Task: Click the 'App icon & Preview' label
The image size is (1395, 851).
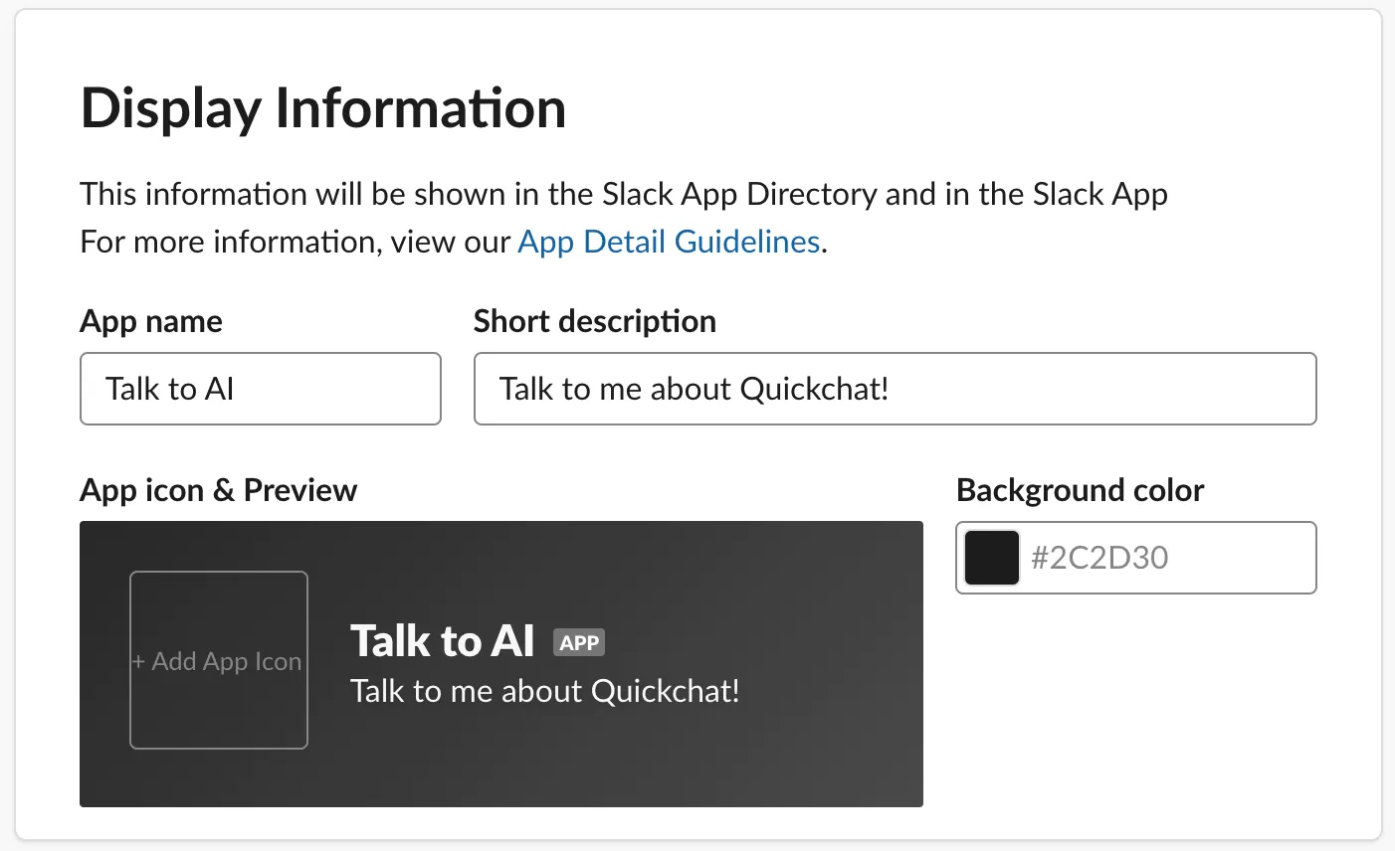Action: (219, 490)
